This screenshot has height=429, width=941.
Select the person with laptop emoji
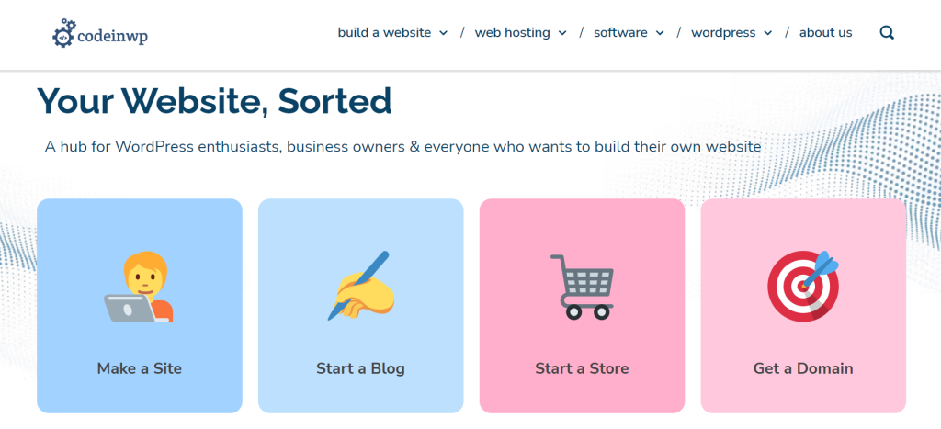pos(140,287)
